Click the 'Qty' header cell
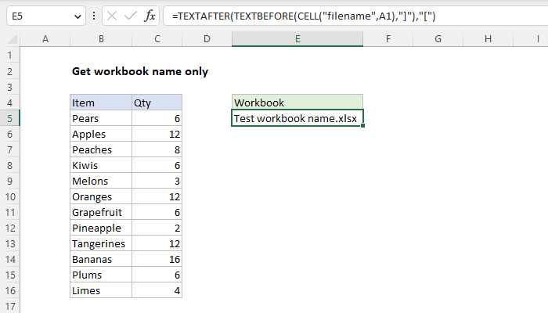 pos(157,103)
